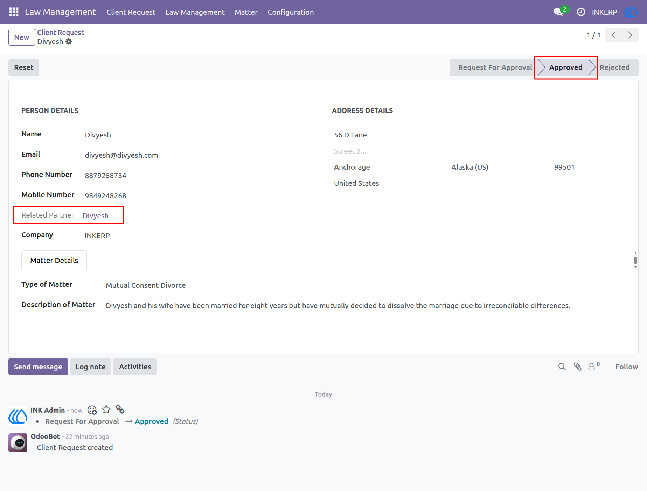The width and height of the screenshot is (647, 491).
Task: Open the conversations chat icon
Action: click(x=558, y=12)
